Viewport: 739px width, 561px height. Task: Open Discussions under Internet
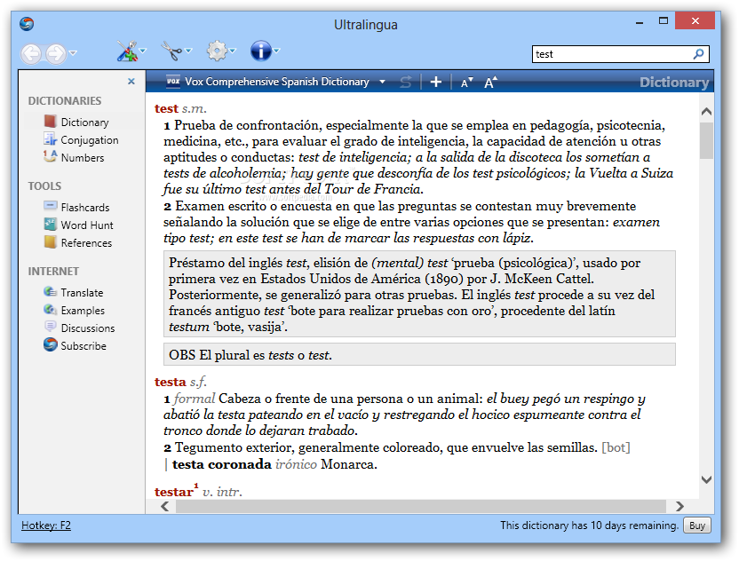pos(88,328)
